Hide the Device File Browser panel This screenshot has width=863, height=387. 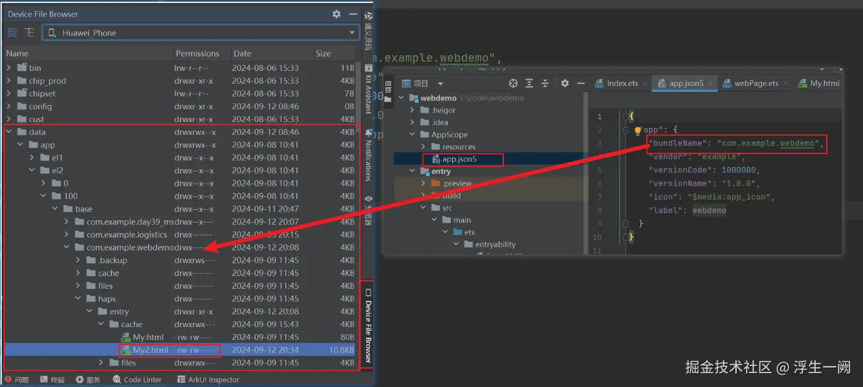click(353, 14)
